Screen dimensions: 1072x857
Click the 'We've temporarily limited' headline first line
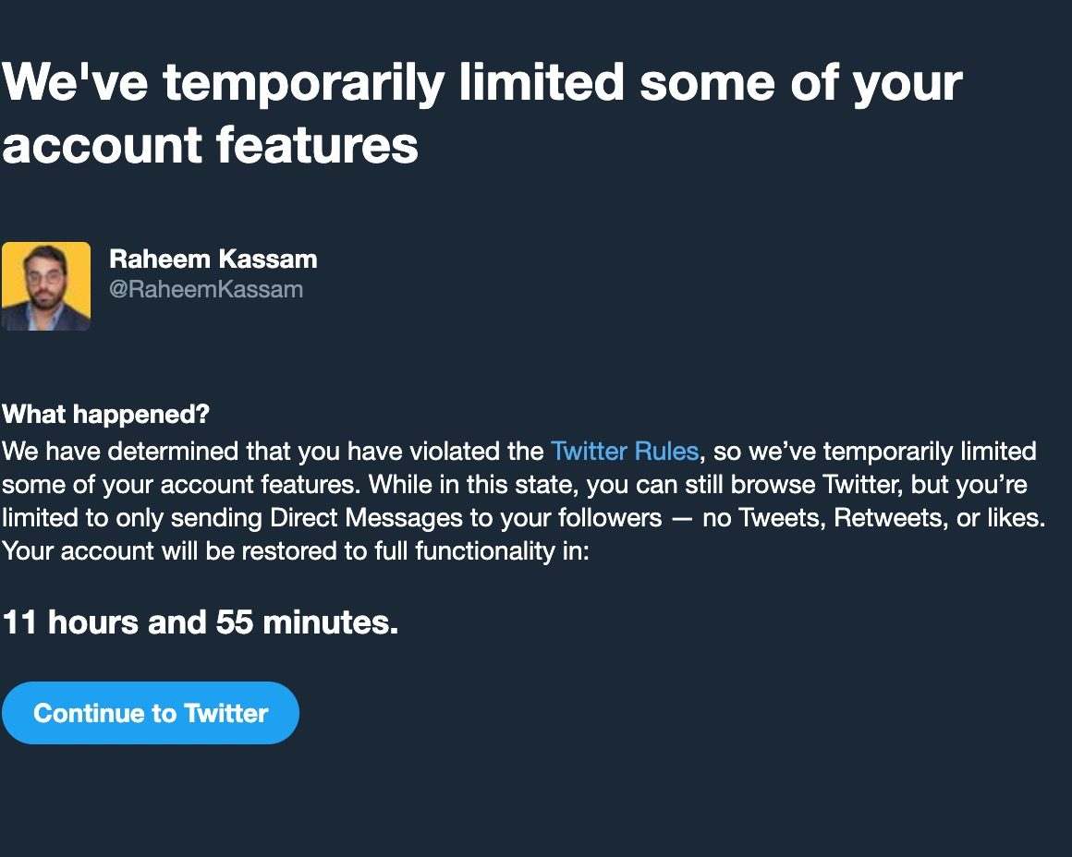coord(481,83)
